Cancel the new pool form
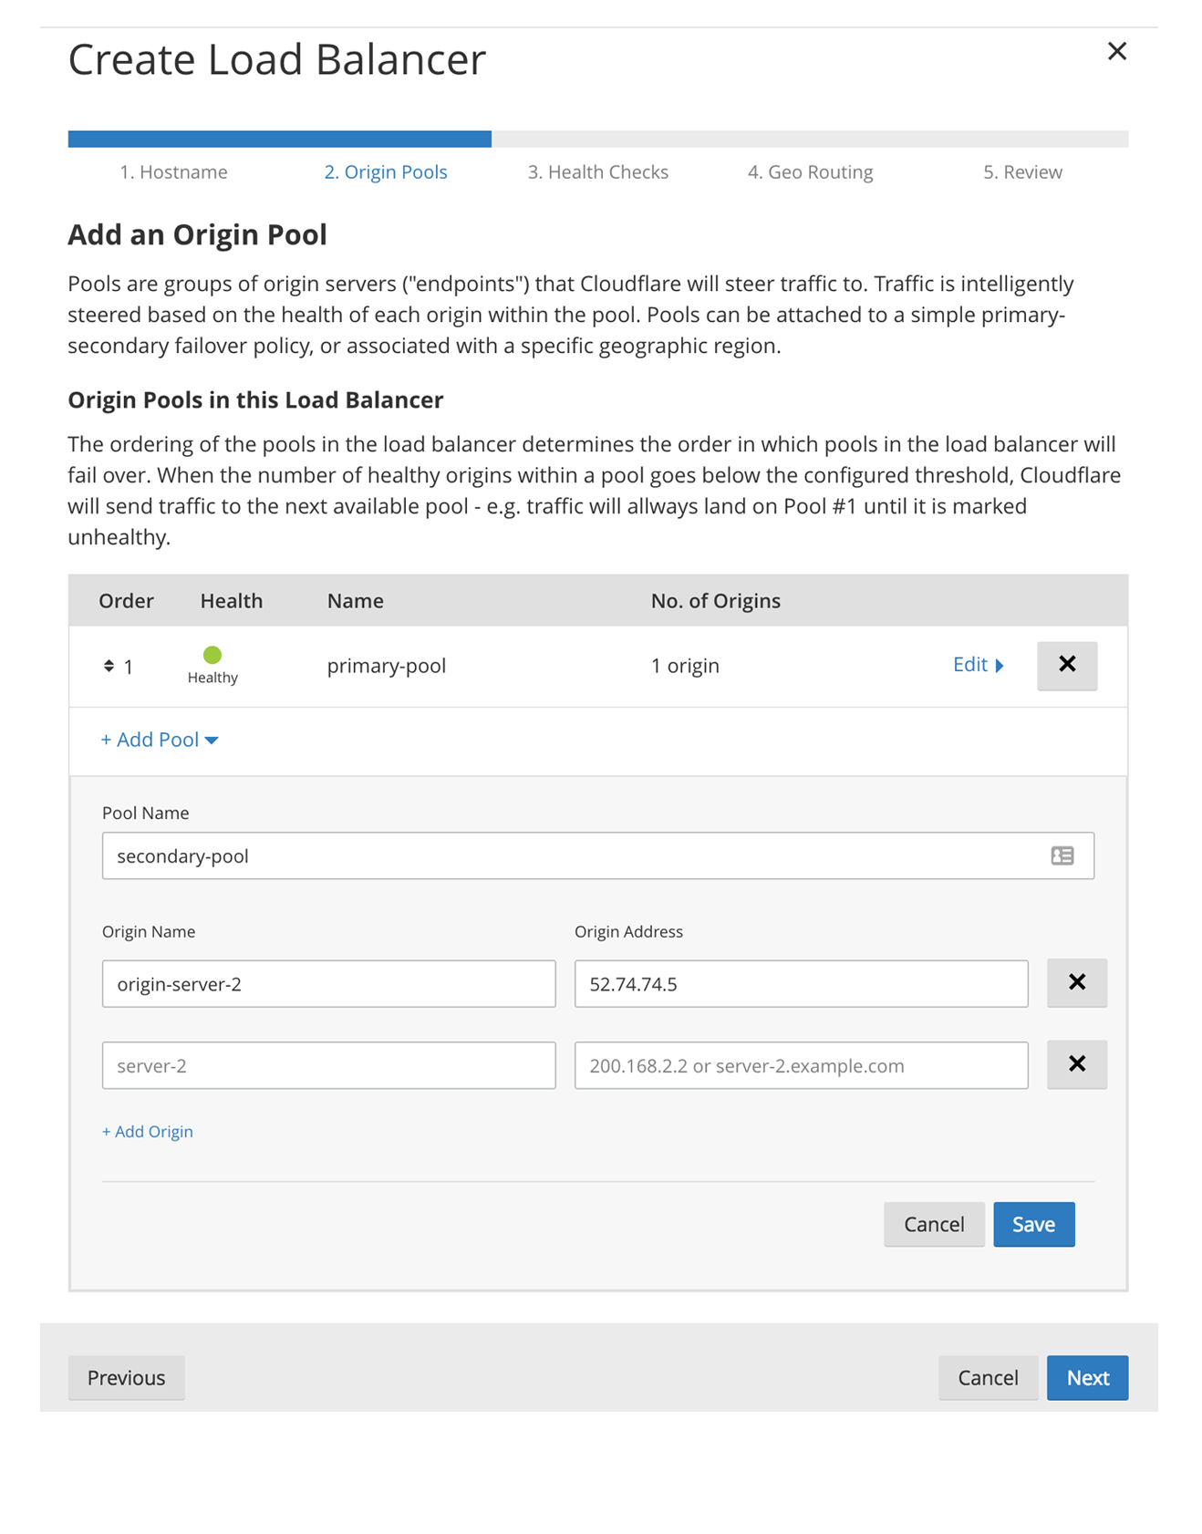Screen dimensions: 1202x1534 pyautogui.click(x=933, y=1224)
